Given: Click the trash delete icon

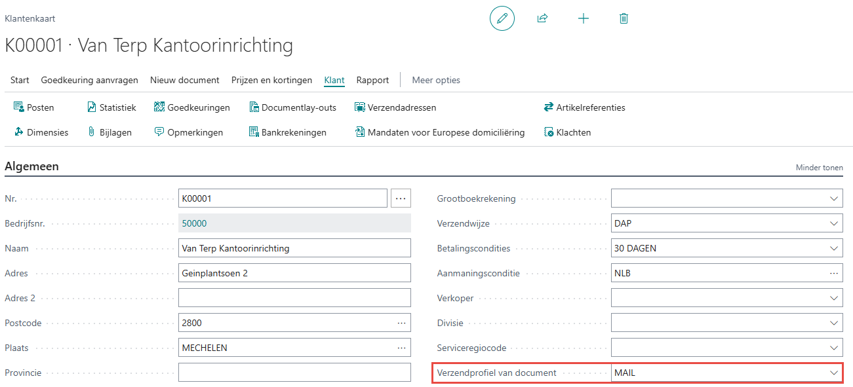Looking at the screenshot, I should [624, 18].
